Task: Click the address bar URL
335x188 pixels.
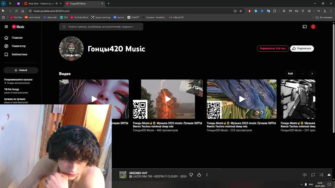Action: click(51, 11)
